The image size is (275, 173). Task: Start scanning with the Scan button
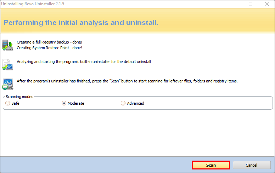coord(211,165)
